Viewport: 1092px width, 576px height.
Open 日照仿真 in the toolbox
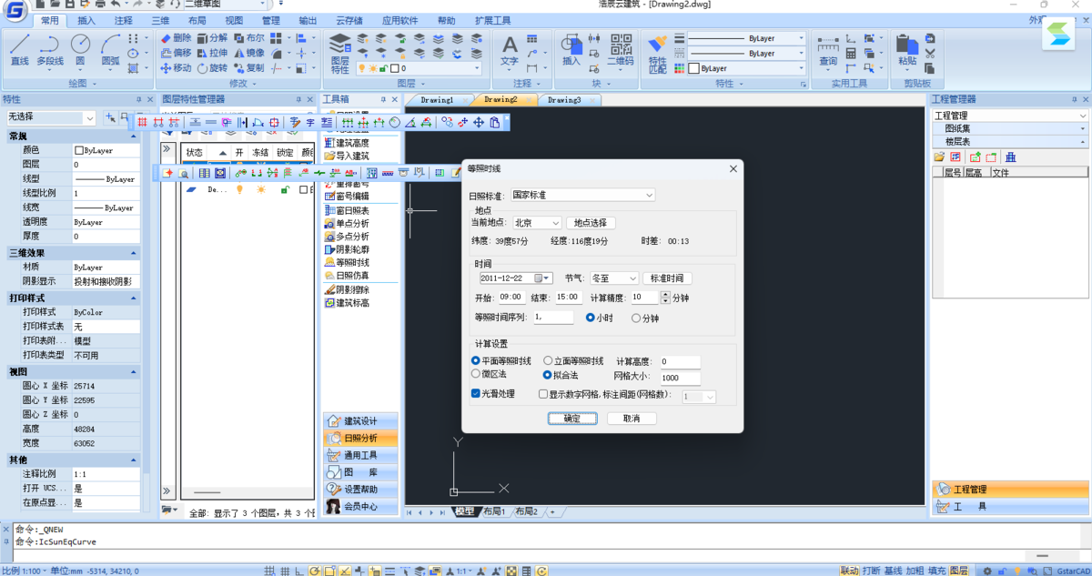347,275
